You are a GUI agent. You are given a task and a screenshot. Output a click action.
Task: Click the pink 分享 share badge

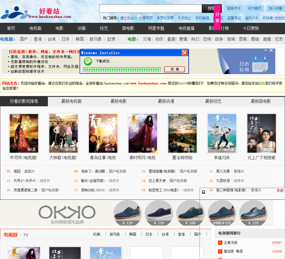(x=217, y=17)
